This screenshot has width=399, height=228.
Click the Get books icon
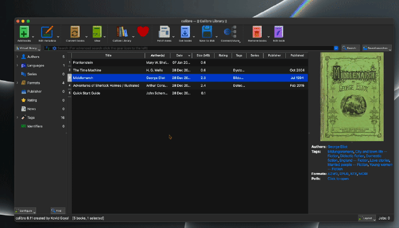[185, 32]
